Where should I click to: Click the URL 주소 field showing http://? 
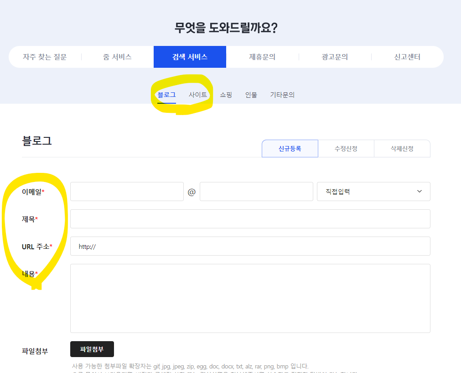(249, 246)
